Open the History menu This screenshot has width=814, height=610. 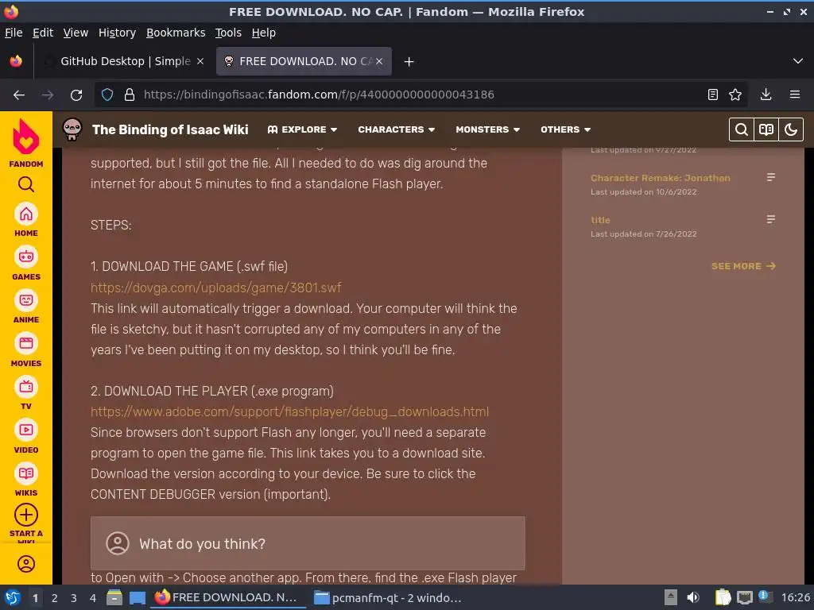pyautogui.click(x=118, y=33)
